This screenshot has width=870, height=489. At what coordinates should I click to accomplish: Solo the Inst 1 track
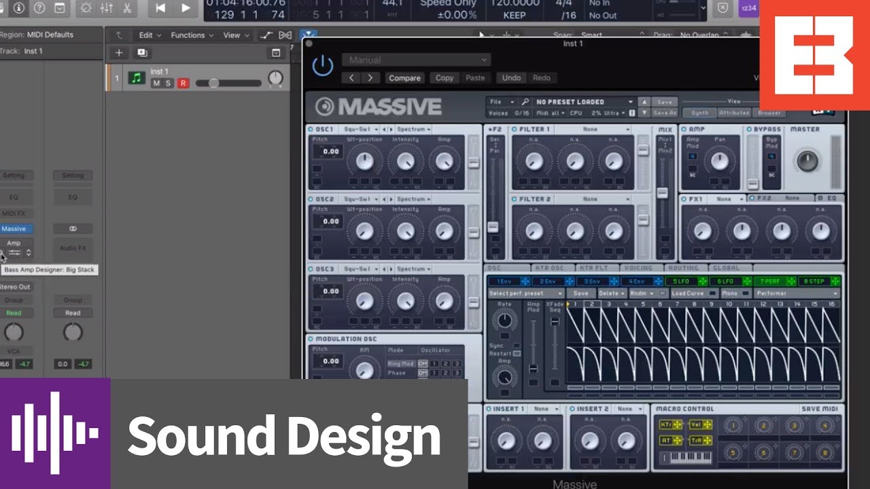pyautogui.click(x=169, y=84)
